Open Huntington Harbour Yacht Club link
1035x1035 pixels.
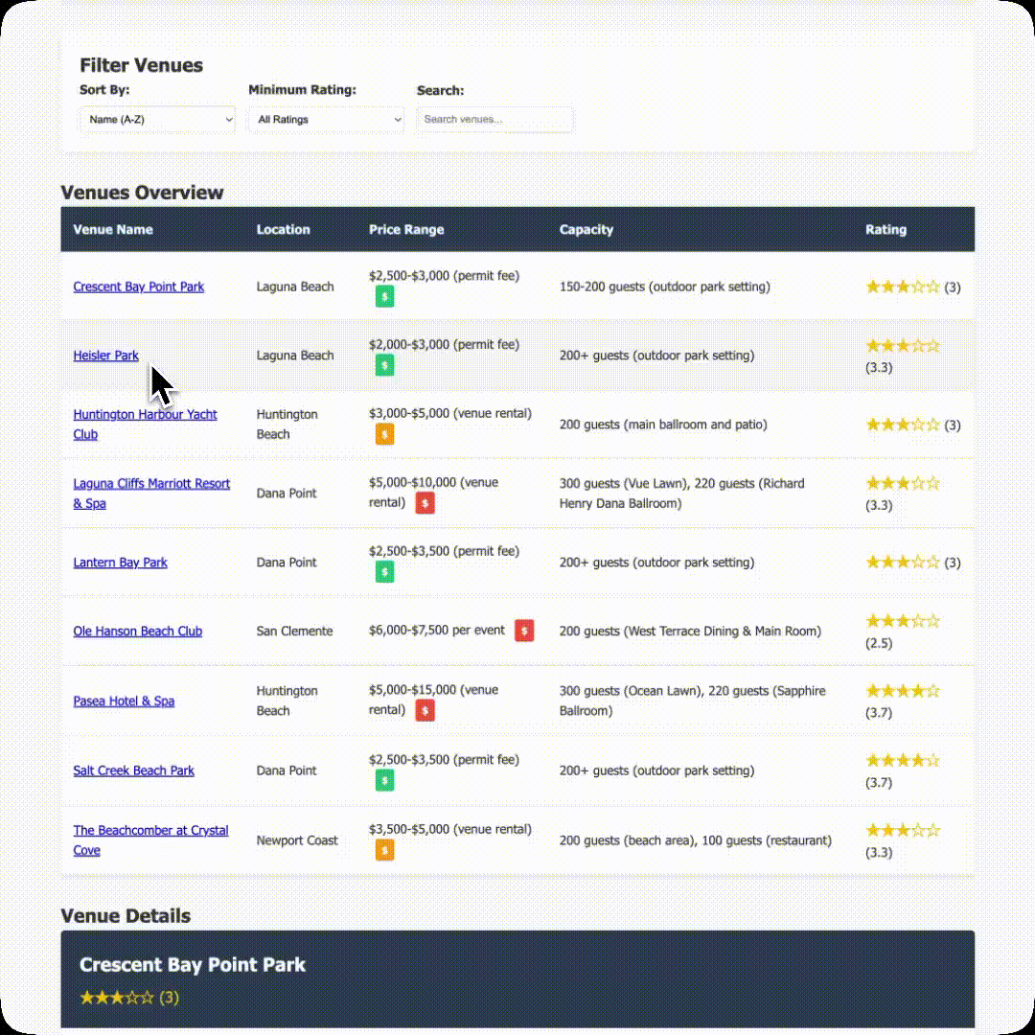[x=146, y=425]
